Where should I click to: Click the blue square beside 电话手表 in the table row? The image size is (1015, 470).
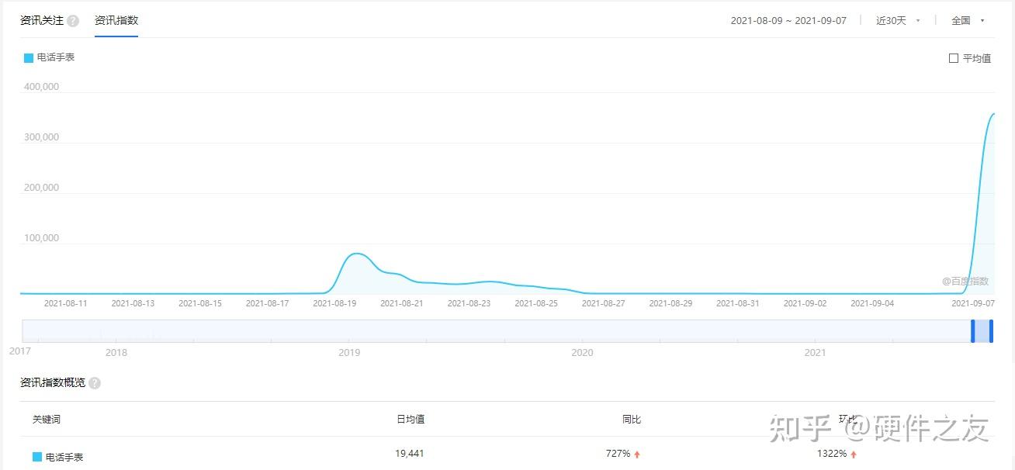tap(37, 457)
